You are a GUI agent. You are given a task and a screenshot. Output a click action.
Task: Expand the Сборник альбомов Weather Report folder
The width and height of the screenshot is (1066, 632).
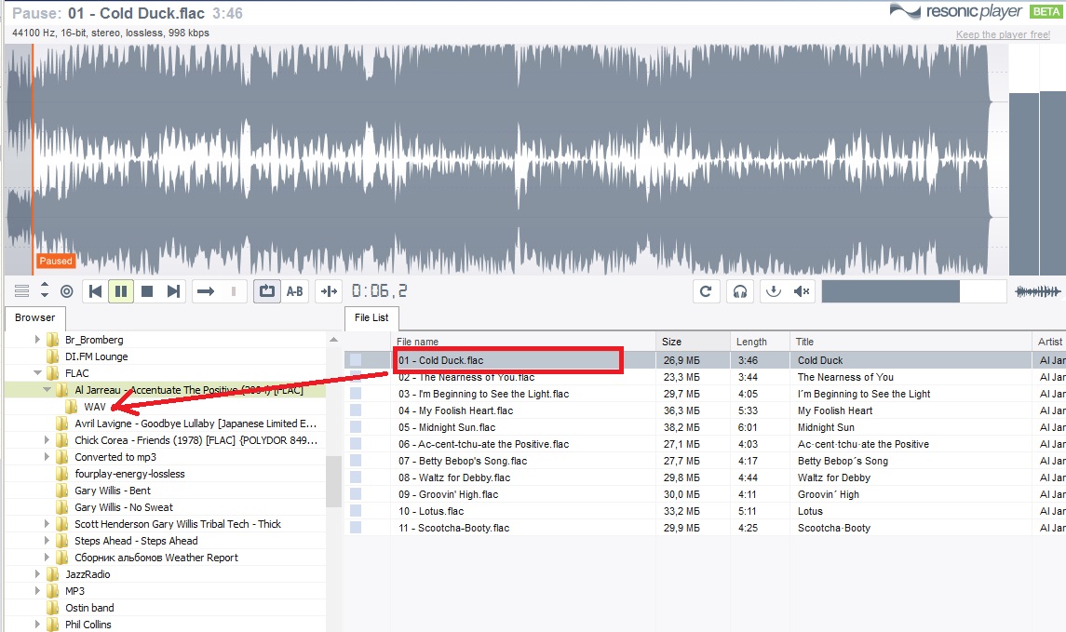(47, 558)
